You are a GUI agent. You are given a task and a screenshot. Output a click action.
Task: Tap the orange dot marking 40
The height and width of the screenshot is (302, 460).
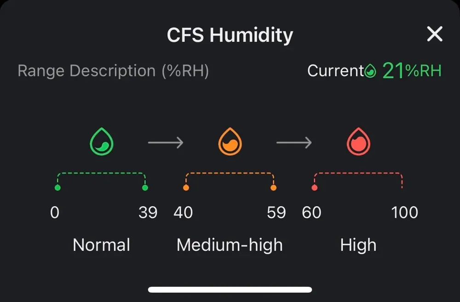[186, 187]
